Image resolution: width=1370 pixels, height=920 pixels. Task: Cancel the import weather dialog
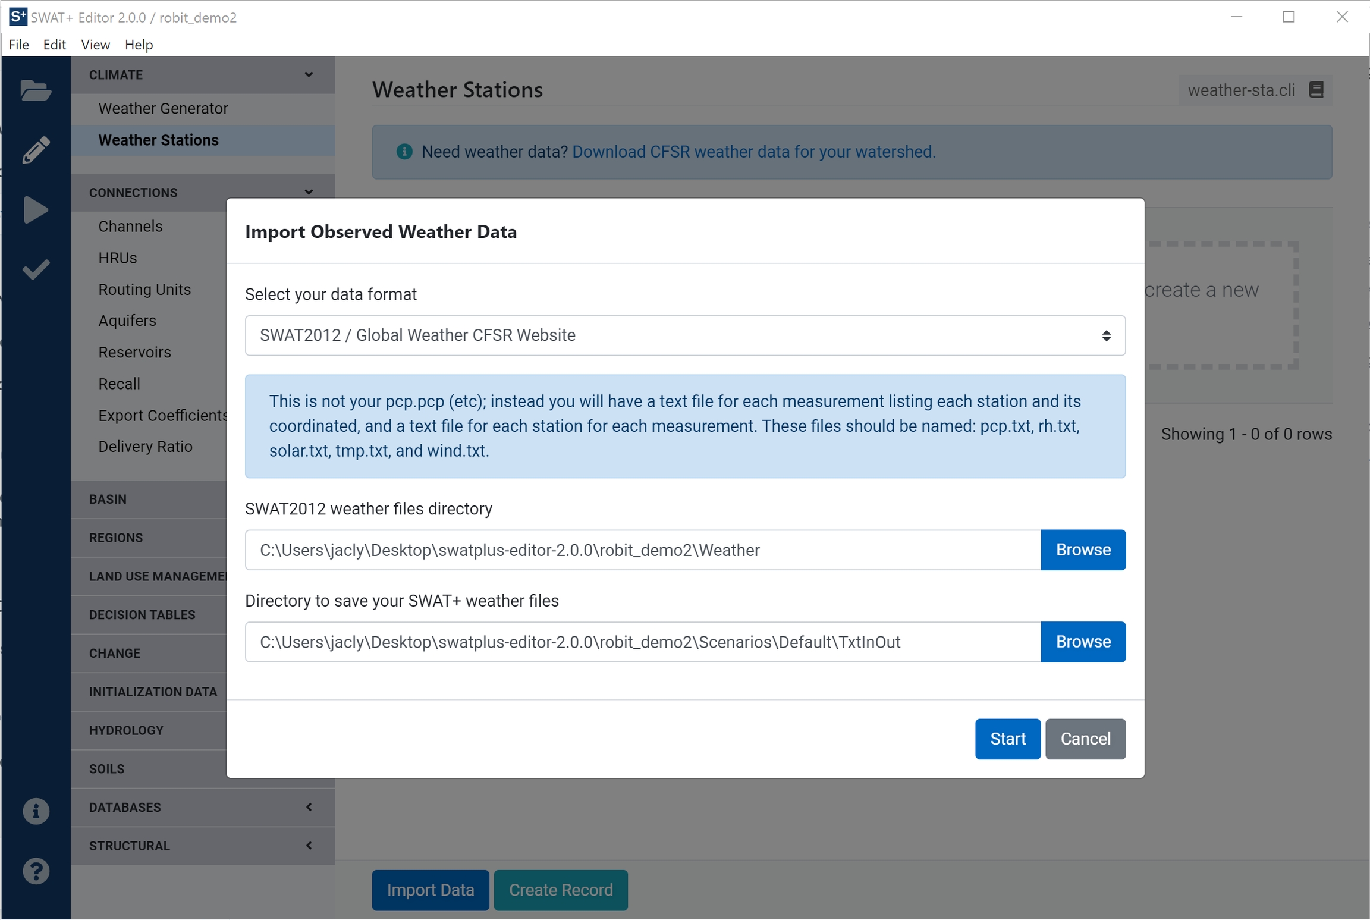point(1085,739)
